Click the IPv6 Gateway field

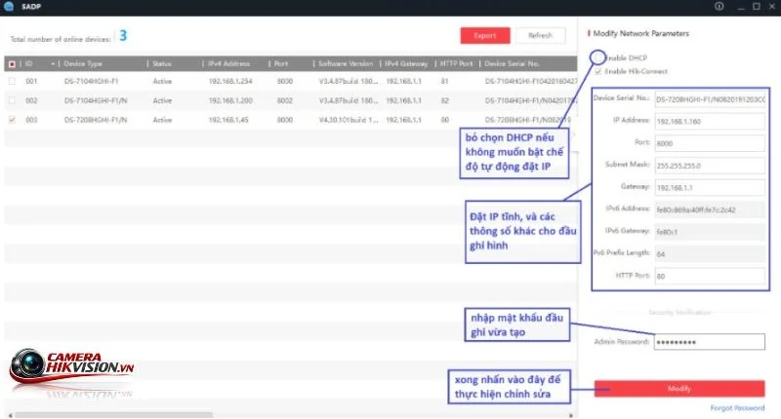[710, 232]
